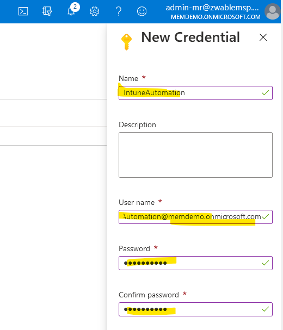The width and height of the screenshot is (283, 330).
Task: Focus the Password input field
Action: click(x=195, y=263)
